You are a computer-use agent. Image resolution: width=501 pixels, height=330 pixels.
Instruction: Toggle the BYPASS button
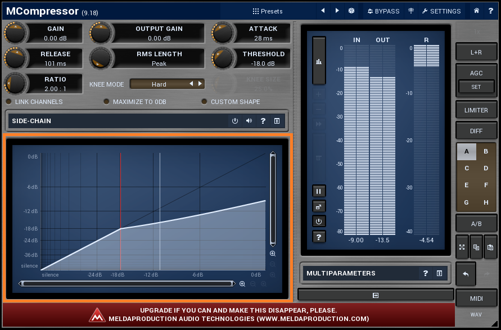click(383, 11)
